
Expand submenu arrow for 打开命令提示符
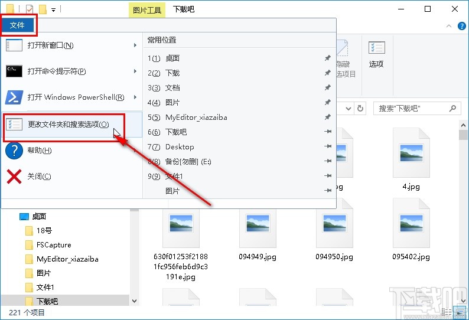point(135,71)
